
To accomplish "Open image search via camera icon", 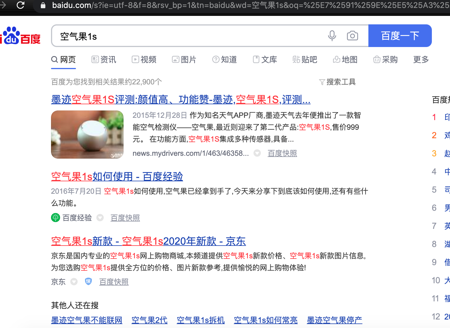I will 352,36.
